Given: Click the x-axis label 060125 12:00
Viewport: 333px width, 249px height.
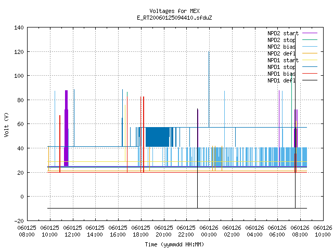Looking at the screenshot, I should [72, 231].
